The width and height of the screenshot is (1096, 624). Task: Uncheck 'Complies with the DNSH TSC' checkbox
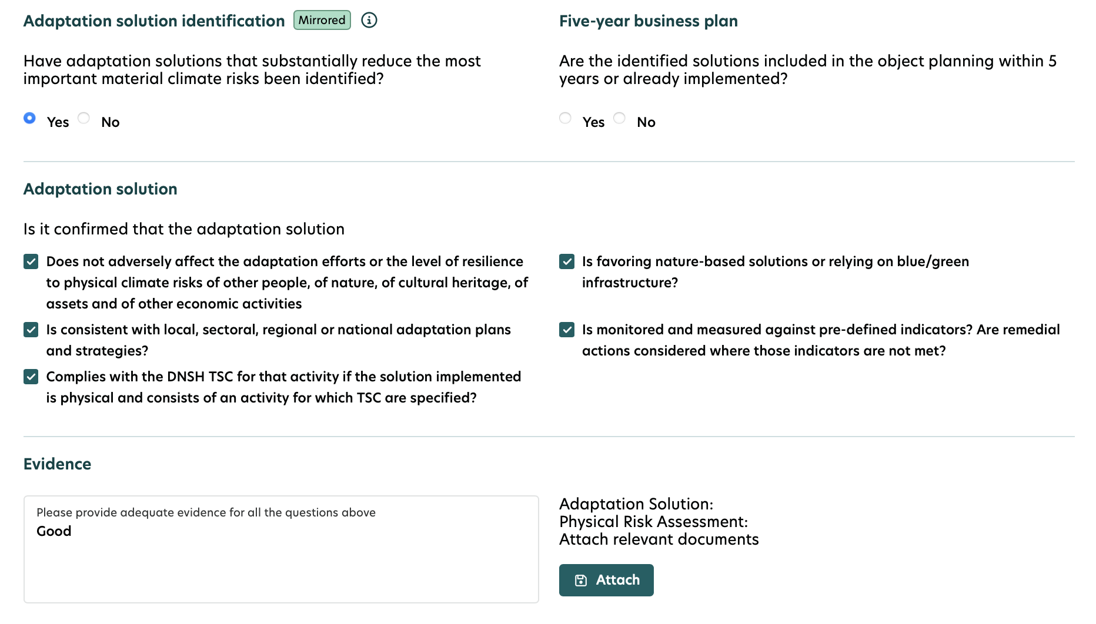tap(31, 377)
